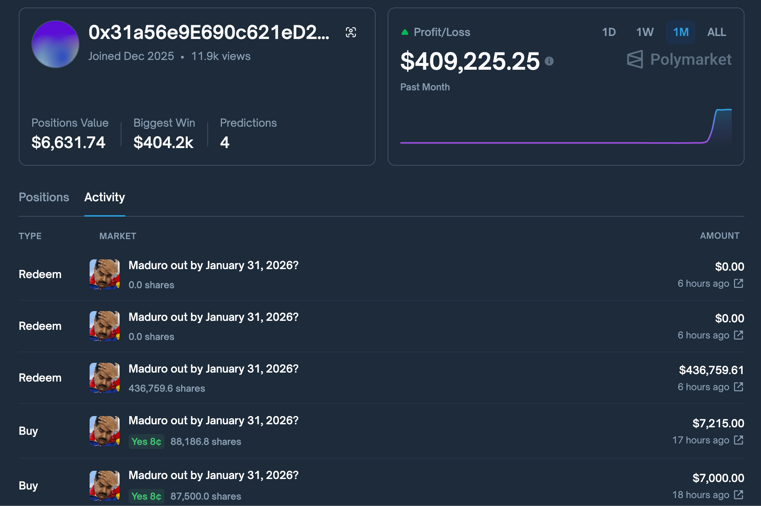The width and height of the screenshot is (761, 506).
Task: Select the 1D time range filter
Action: [609, 32]
